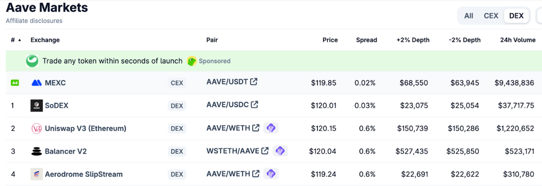542x186 pixels.
Task: Click the purple icon in Uniswap row
Action: click(271, 128)
